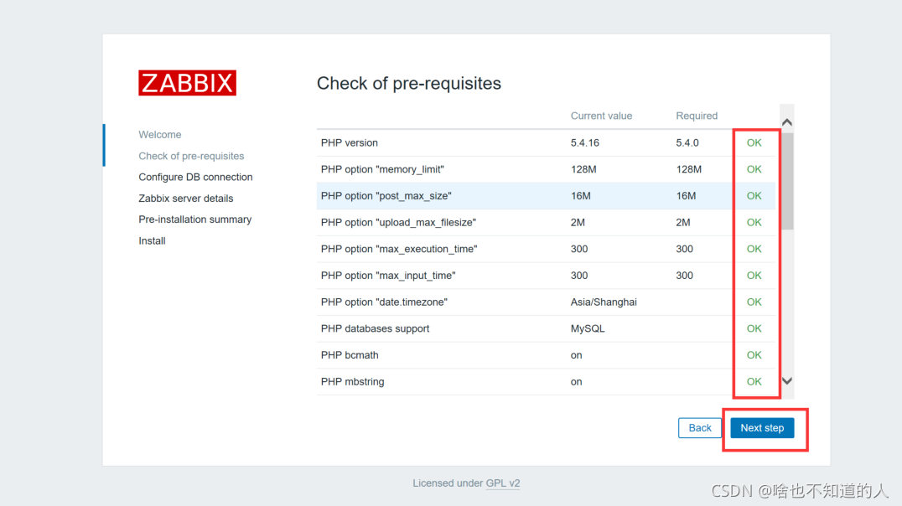
Task: Open the GPL v2 license link
Action: 503,483
